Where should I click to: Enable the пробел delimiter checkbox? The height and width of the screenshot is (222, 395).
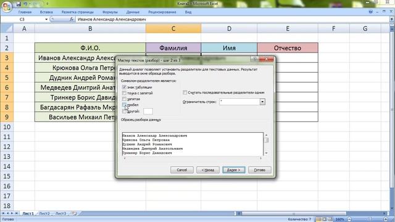coord(124,105)
